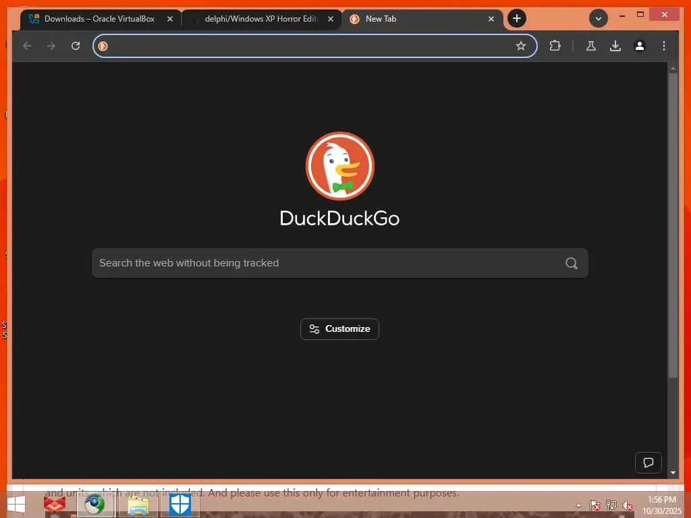The image size is (691, 518).
Task: Close the New Tab tab
Action: (x=491, y=19)
